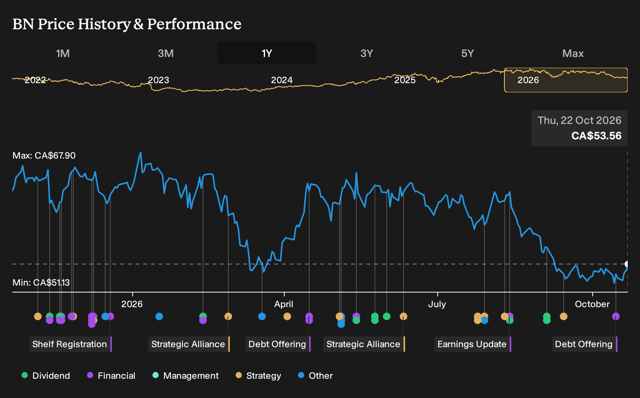Open the Earnings Update event label
Image resolution: width=640 pixels, height=398 pixels.
coord(472,344)
